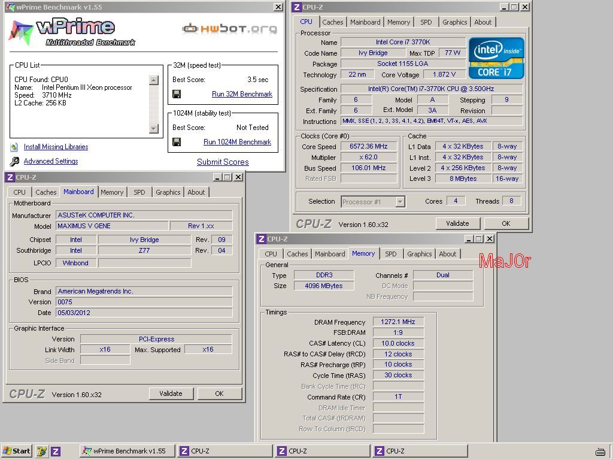Screen dimensions: 613x460
Task: Activate the first CPU-Z taskbar button
Action: 225,451
